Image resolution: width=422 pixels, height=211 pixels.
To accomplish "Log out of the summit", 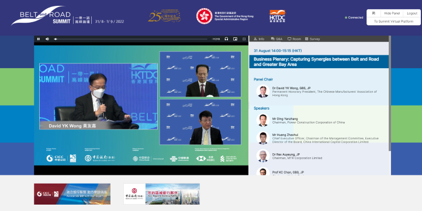I will point(412,13).
